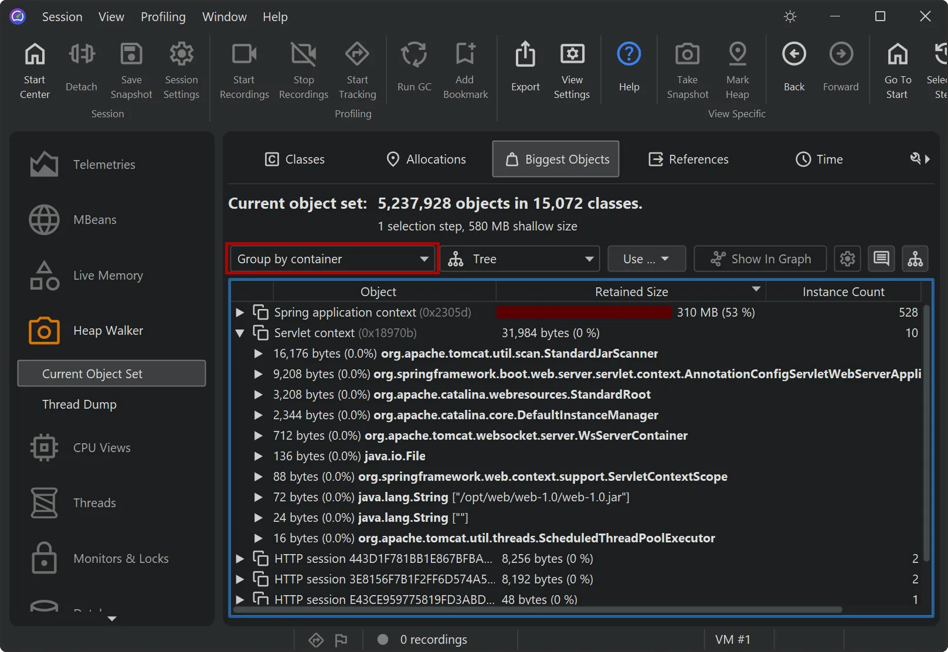Switch to the References tab

[688, 159]
